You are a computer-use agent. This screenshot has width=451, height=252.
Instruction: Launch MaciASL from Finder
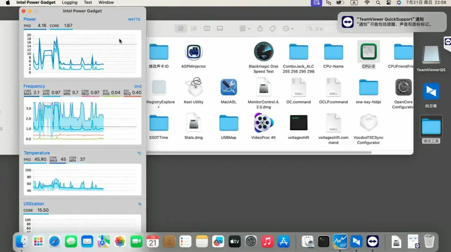click(229, 87)
